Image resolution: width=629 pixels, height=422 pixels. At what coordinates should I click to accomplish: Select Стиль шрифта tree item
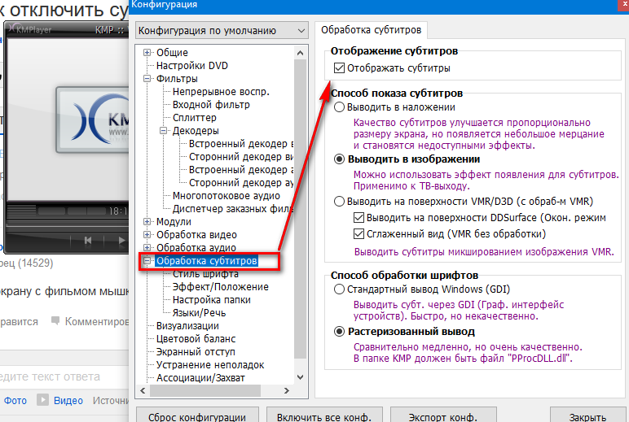coord(205,274)
